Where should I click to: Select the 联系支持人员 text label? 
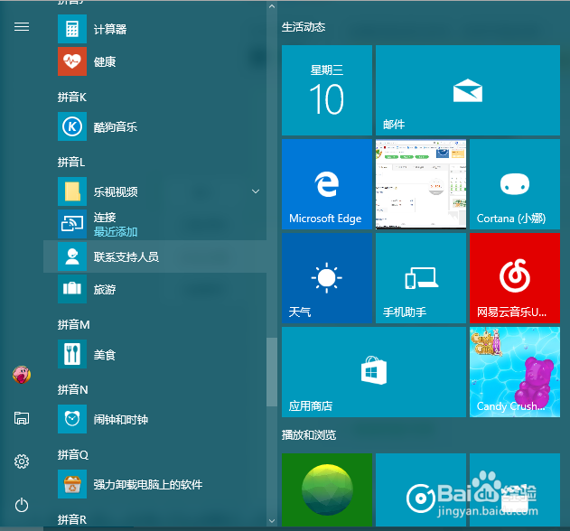click(x=126, y=257)
